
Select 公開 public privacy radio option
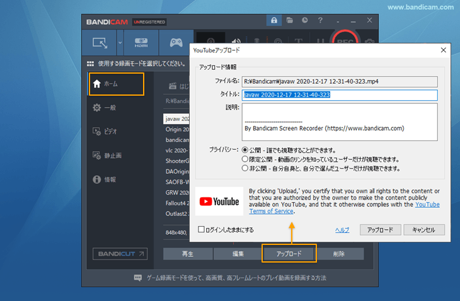pyautogui.click(x=245, y=150)
